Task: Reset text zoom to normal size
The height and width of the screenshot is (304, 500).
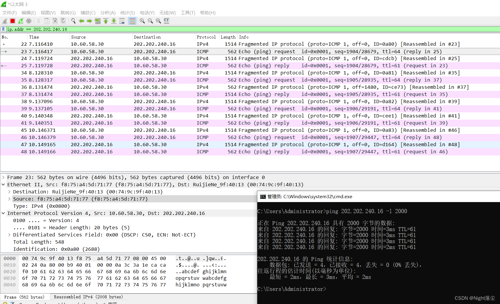Action: (158, 21)
